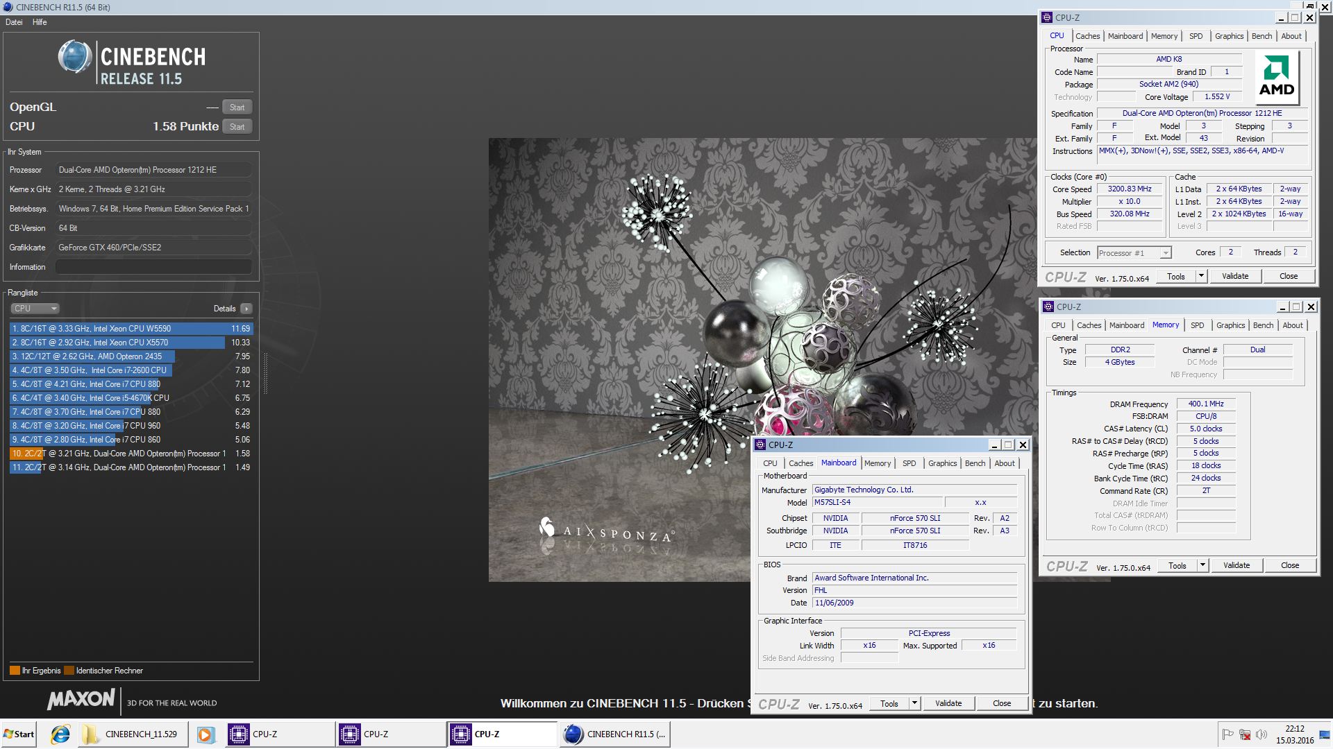Open the Hilfe menu
This screenshot has height=749, width=1333.
point(40,22)
